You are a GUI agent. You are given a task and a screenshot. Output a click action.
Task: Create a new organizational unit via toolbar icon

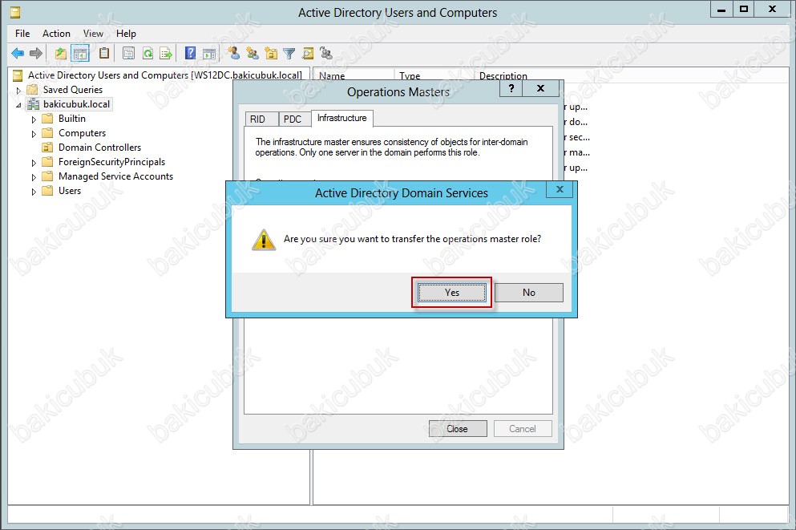coord(271,53)
